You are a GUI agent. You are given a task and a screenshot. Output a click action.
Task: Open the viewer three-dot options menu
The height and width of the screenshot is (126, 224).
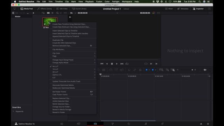pos(158,13)
